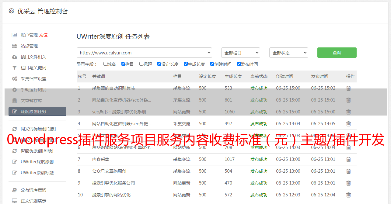
Task: Click trash icon for row 10 搜索引擎的网站优化
Action: 348,195
